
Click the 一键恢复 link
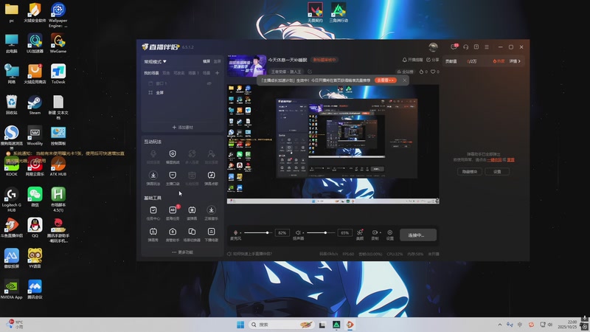pos(494,159)
